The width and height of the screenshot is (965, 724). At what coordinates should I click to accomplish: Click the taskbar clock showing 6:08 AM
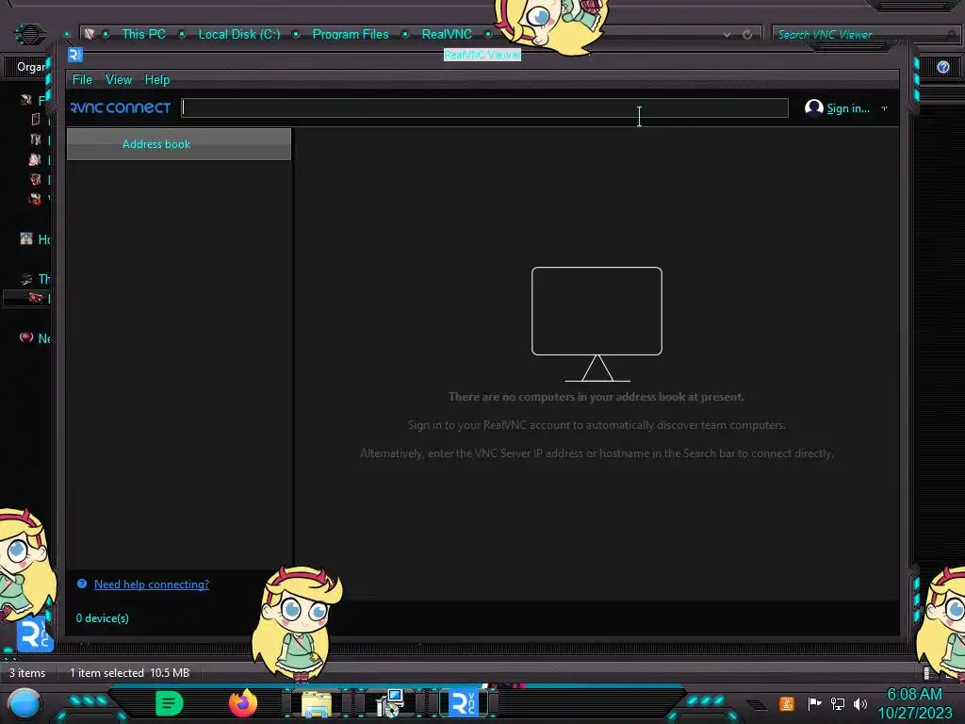[914, 703]
